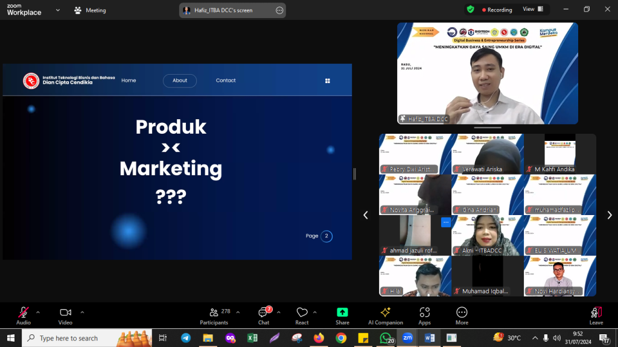
Task: Unmute microphone with the Audio button
Action: 23,314
